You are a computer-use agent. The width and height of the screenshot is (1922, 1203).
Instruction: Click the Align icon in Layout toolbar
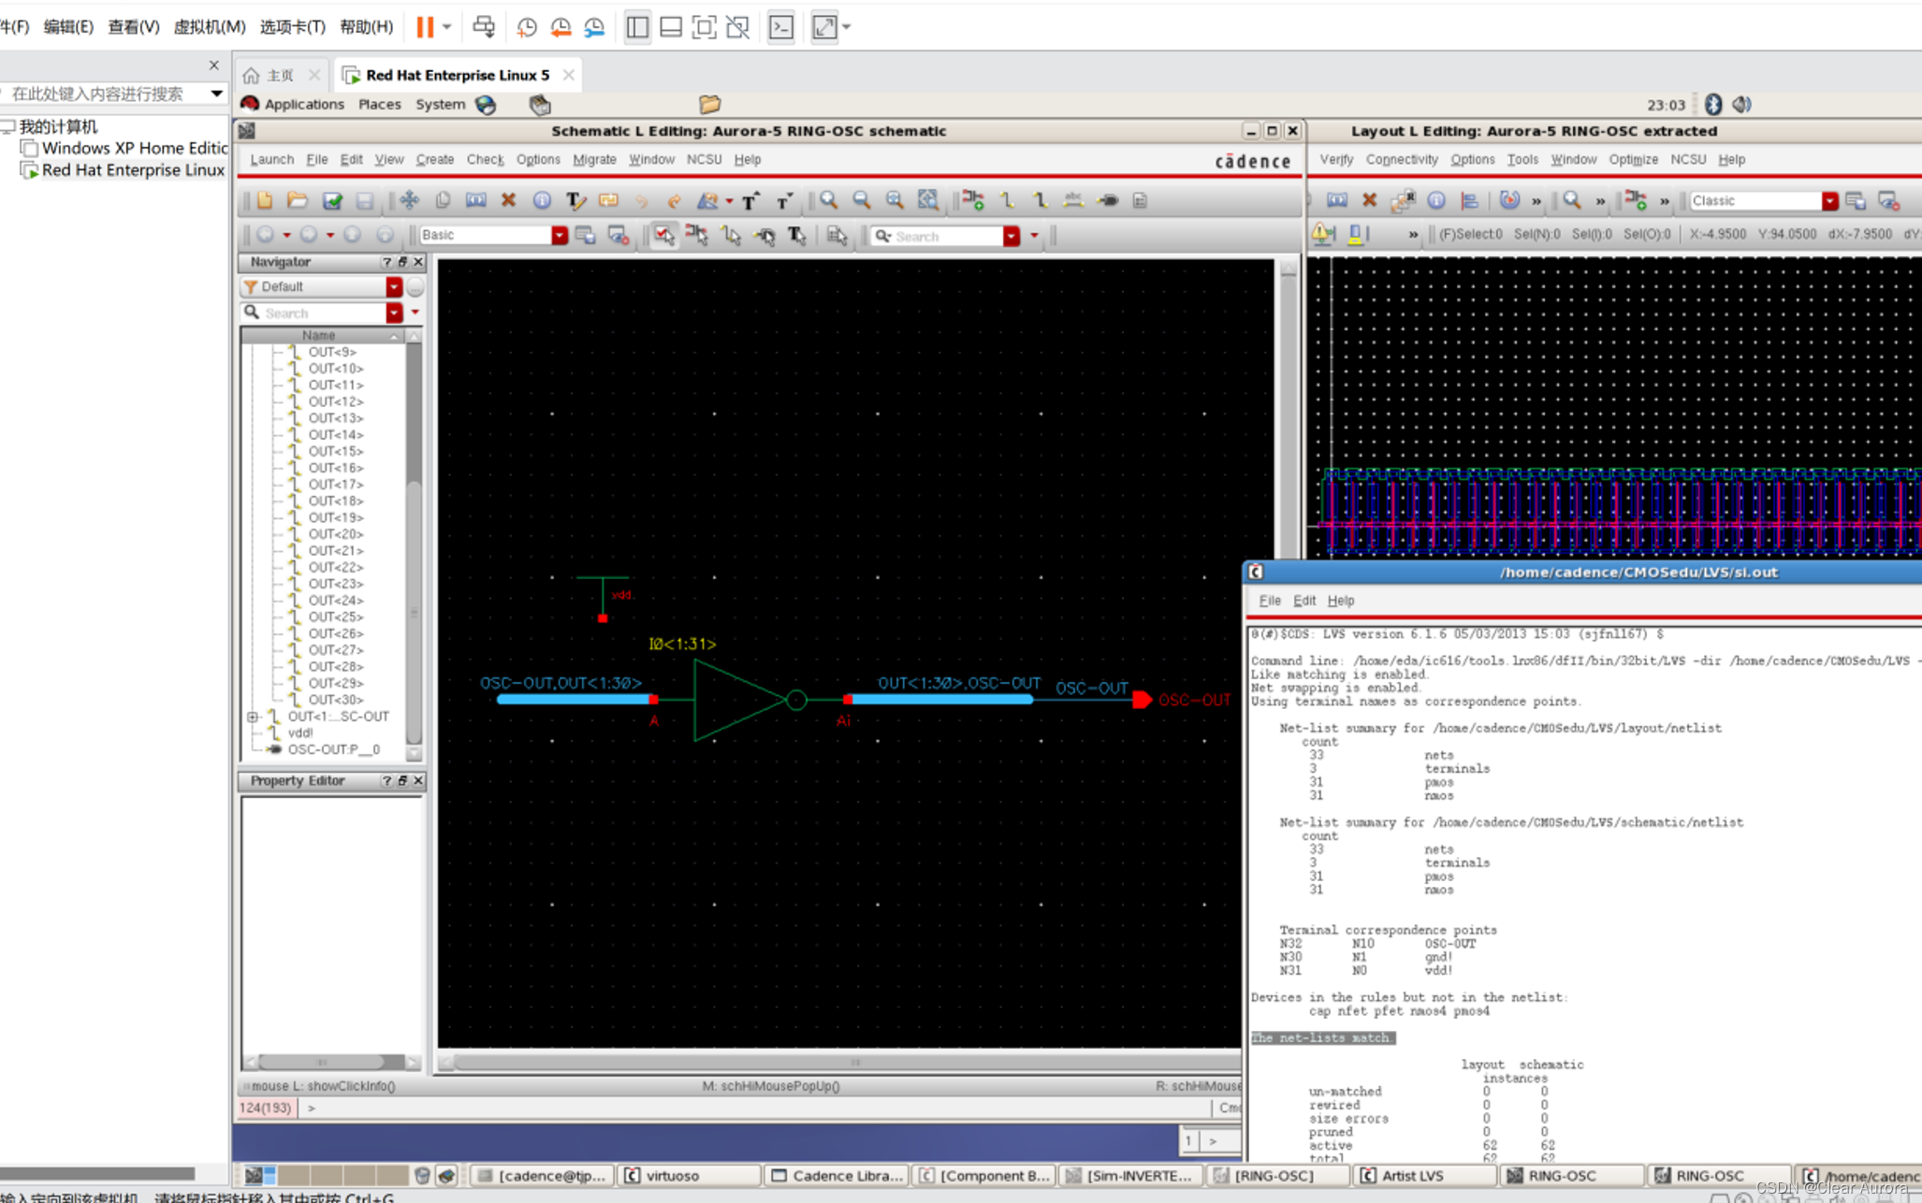[x=1470, y=200]
